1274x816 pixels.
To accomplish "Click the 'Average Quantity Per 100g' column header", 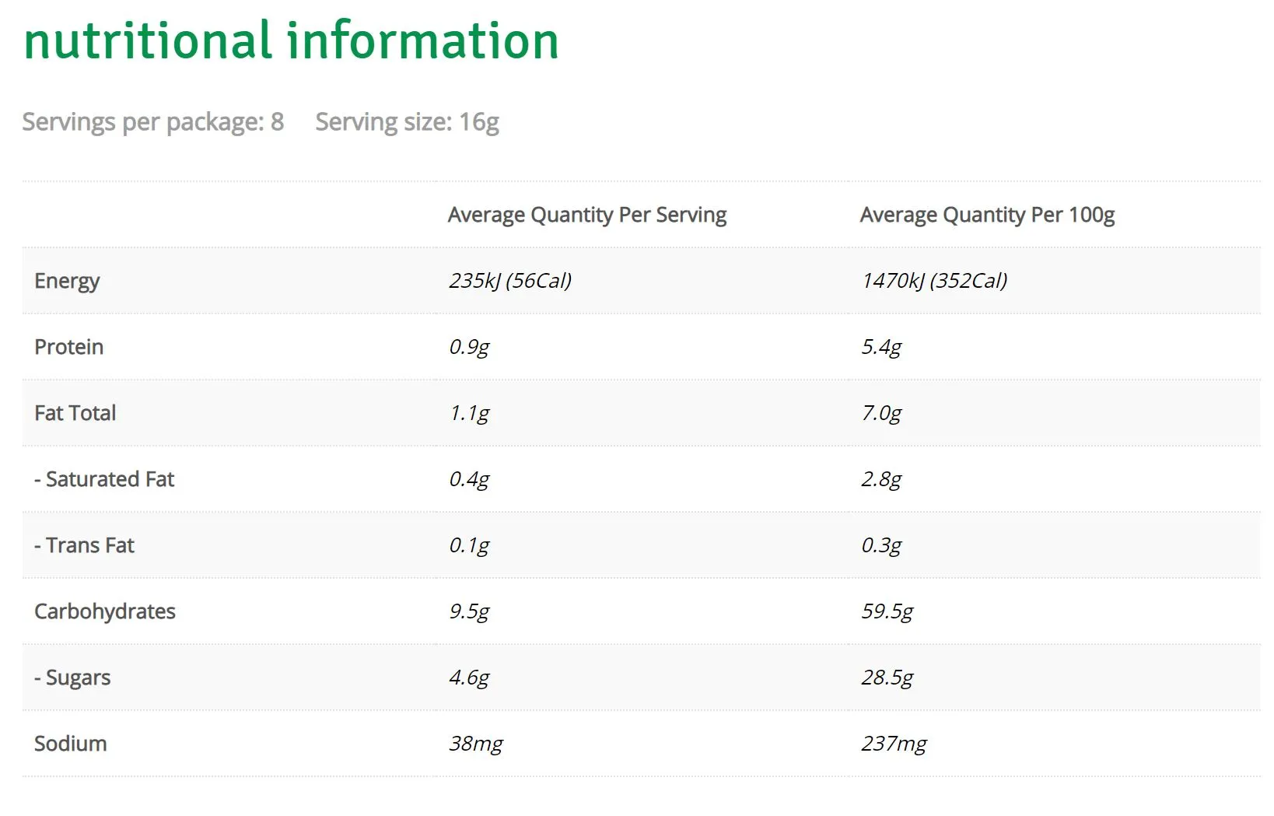I will (987, 215).
